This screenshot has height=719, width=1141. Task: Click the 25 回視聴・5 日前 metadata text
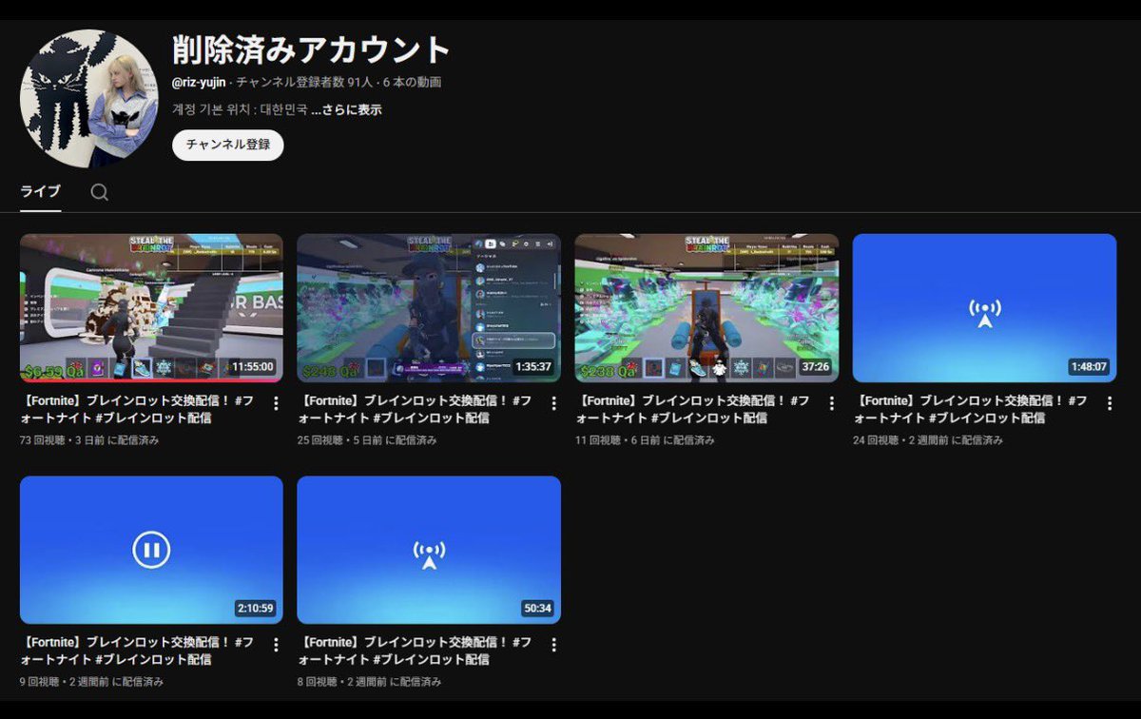pos(367,440)
